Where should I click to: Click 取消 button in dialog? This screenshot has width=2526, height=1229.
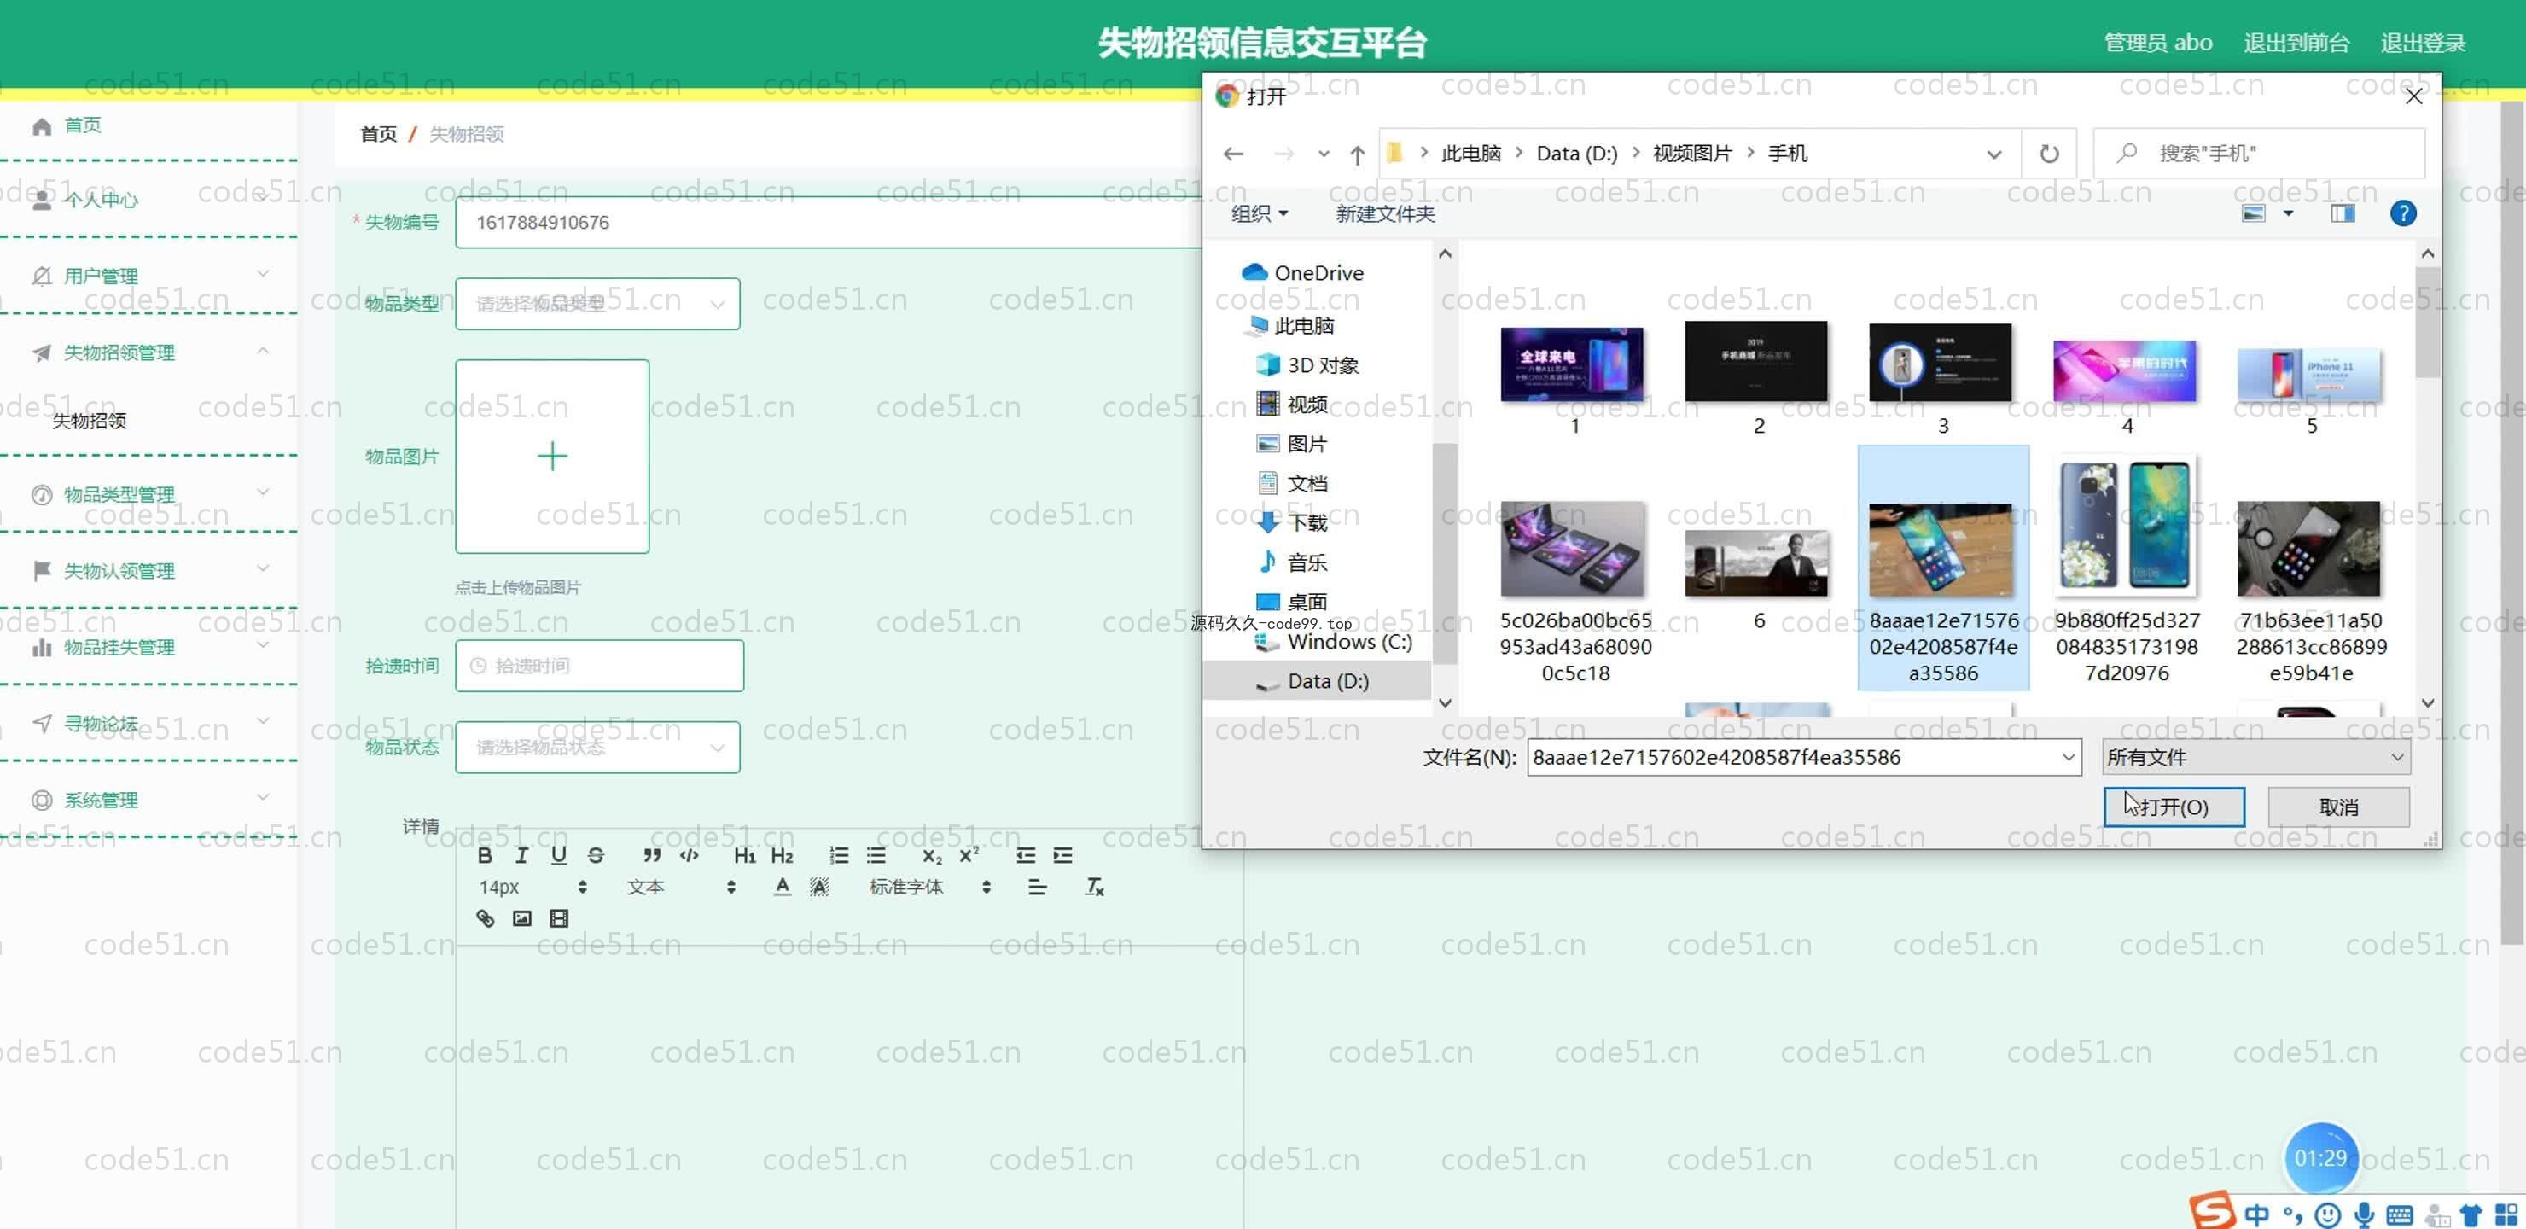coord(2337,807)
